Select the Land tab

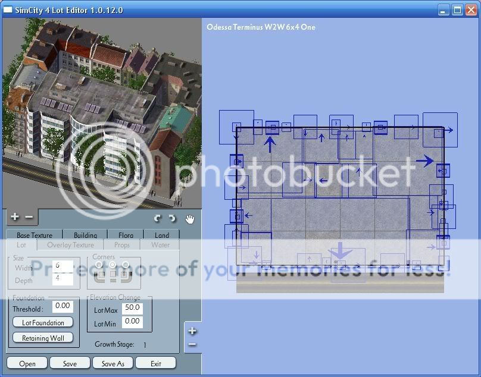pos(162,234)
